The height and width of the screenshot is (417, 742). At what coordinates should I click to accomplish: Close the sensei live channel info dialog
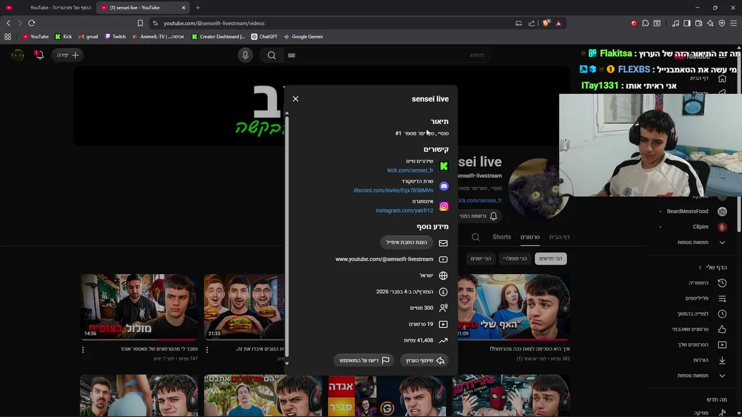click(296, 99)
